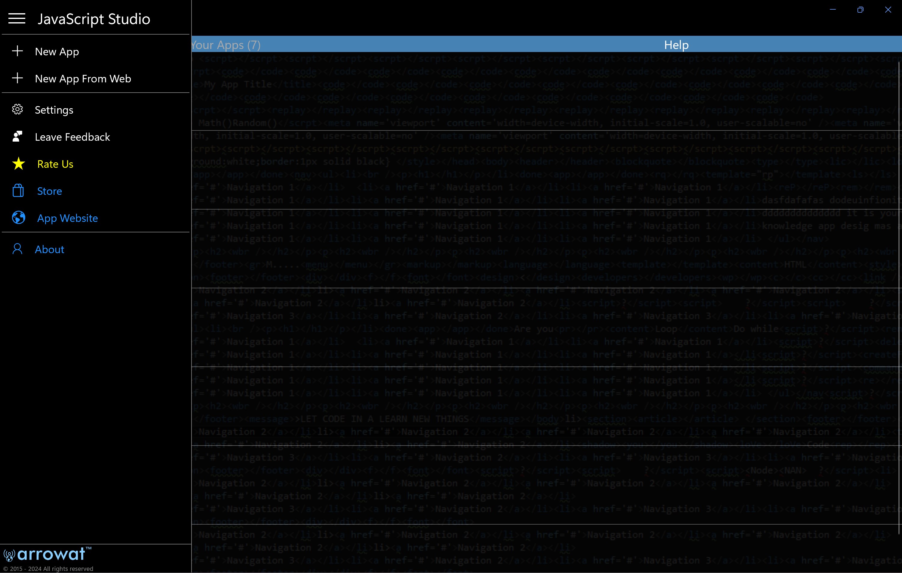Visit the App Website link text
The height and width of the screenshot is (573, 902).
pos(67,218)
